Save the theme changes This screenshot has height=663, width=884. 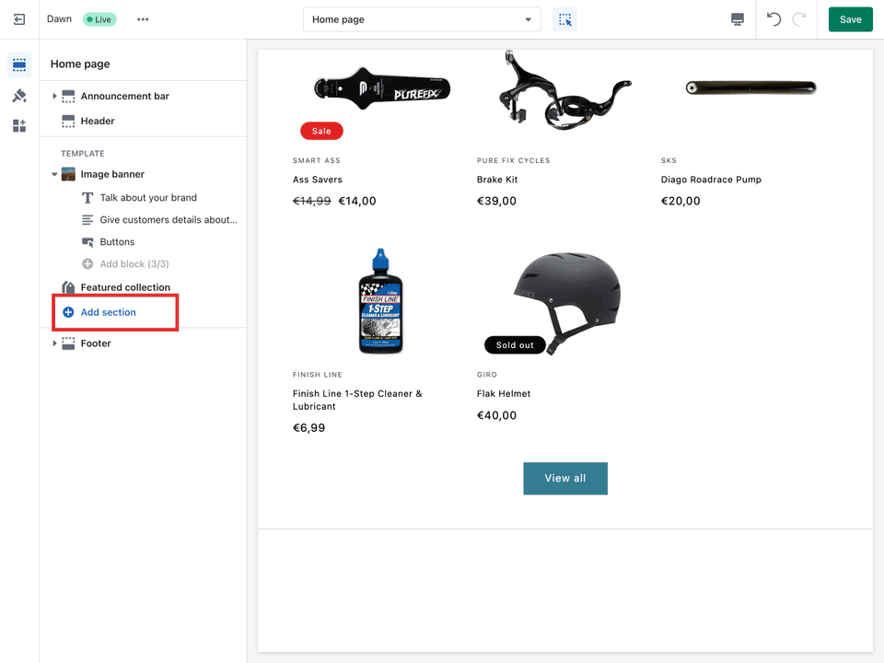pos(850,18)
